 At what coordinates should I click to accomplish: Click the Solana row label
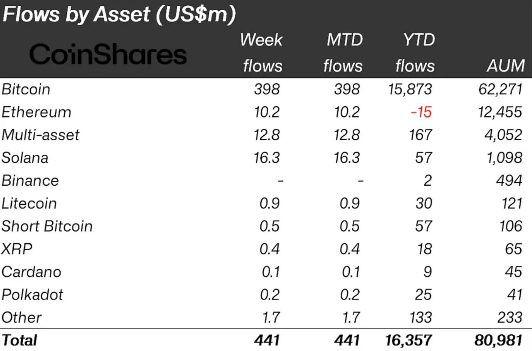[25, 158]
